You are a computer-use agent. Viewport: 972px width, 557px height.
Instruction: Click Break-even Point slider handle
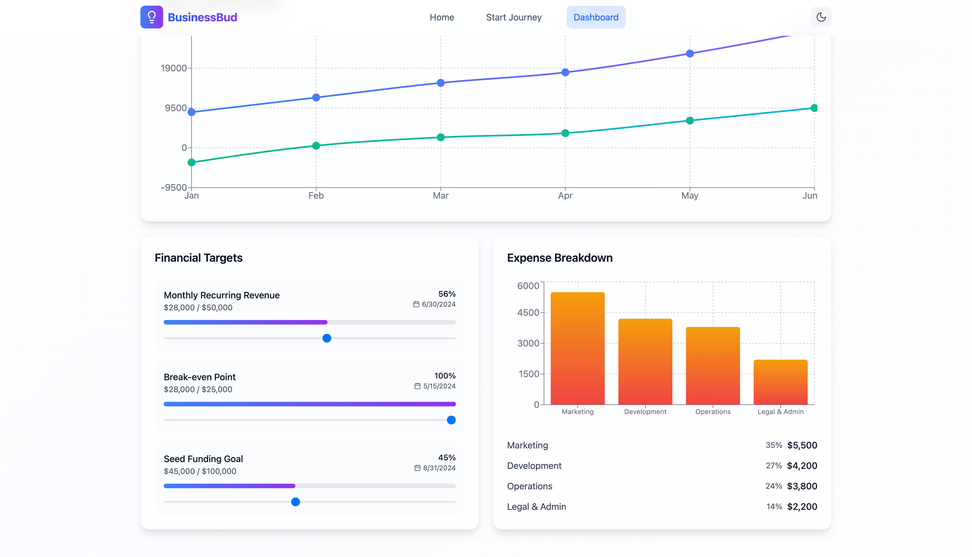pos(451,420)
